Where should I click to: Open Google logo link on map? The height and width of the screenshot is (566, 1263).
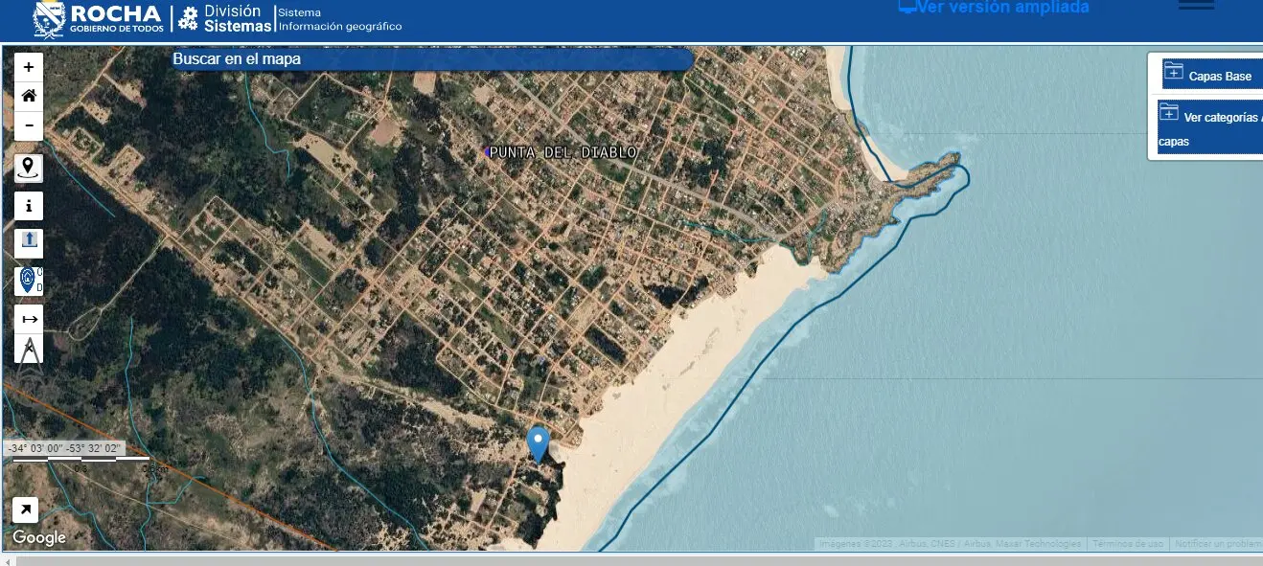(39, 538)
